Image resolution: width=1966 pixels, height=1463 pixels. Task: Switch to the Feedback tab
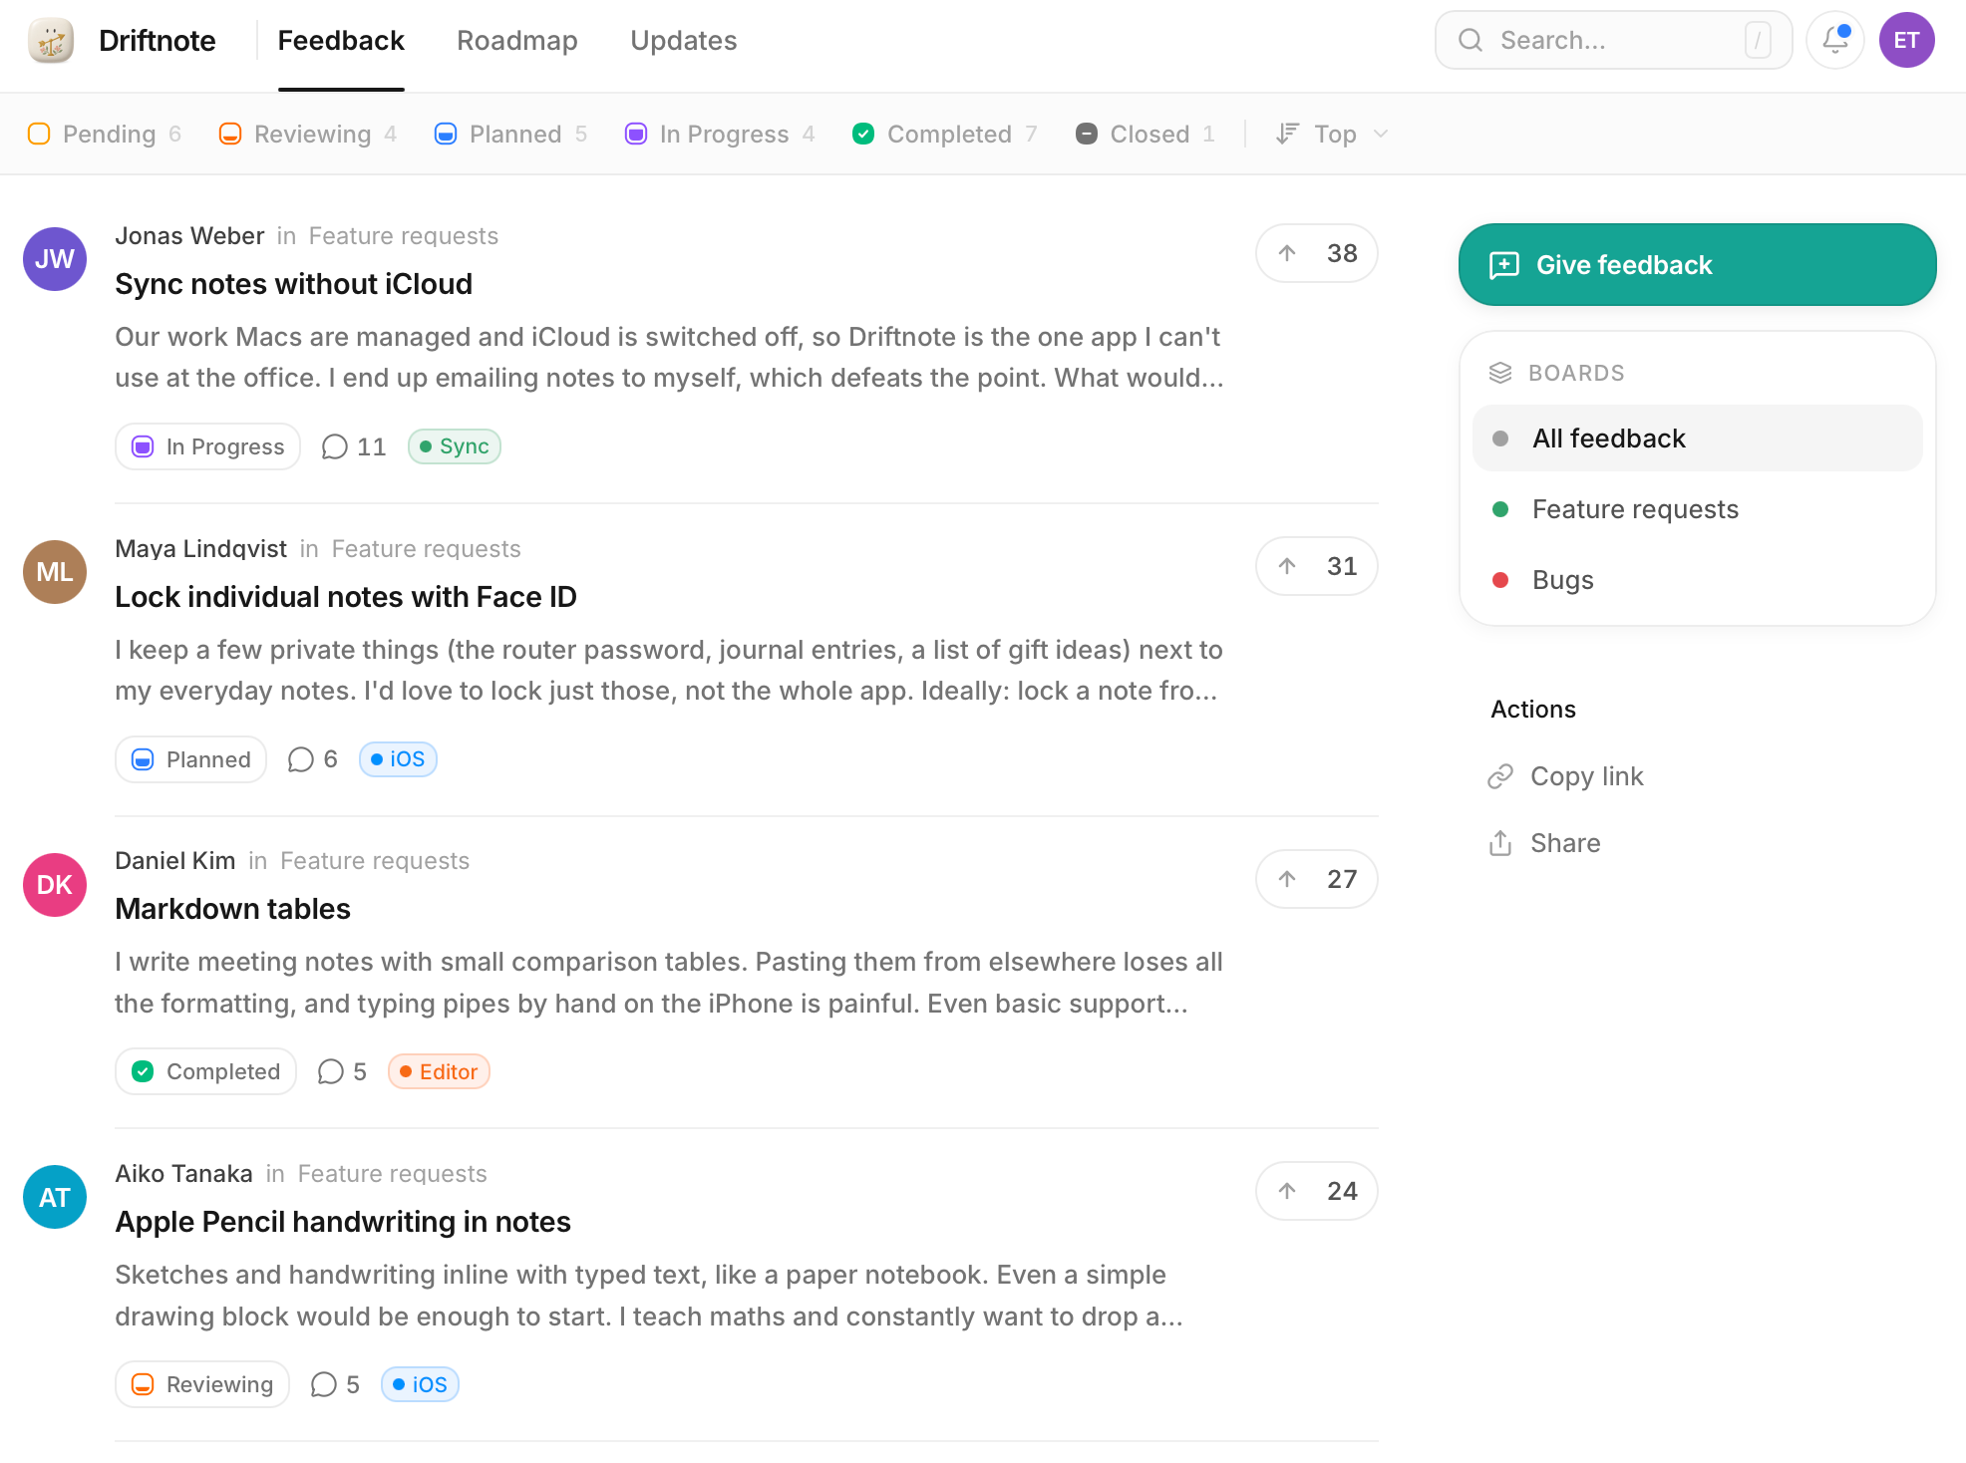[341, 41]
